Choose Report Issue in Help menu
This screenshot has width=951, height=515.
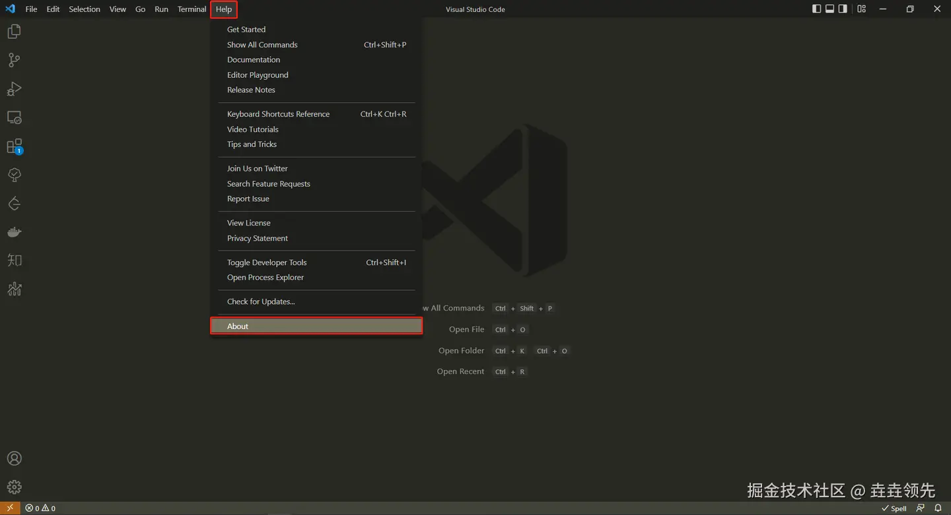pyautogui.click(x=316, y=198)
